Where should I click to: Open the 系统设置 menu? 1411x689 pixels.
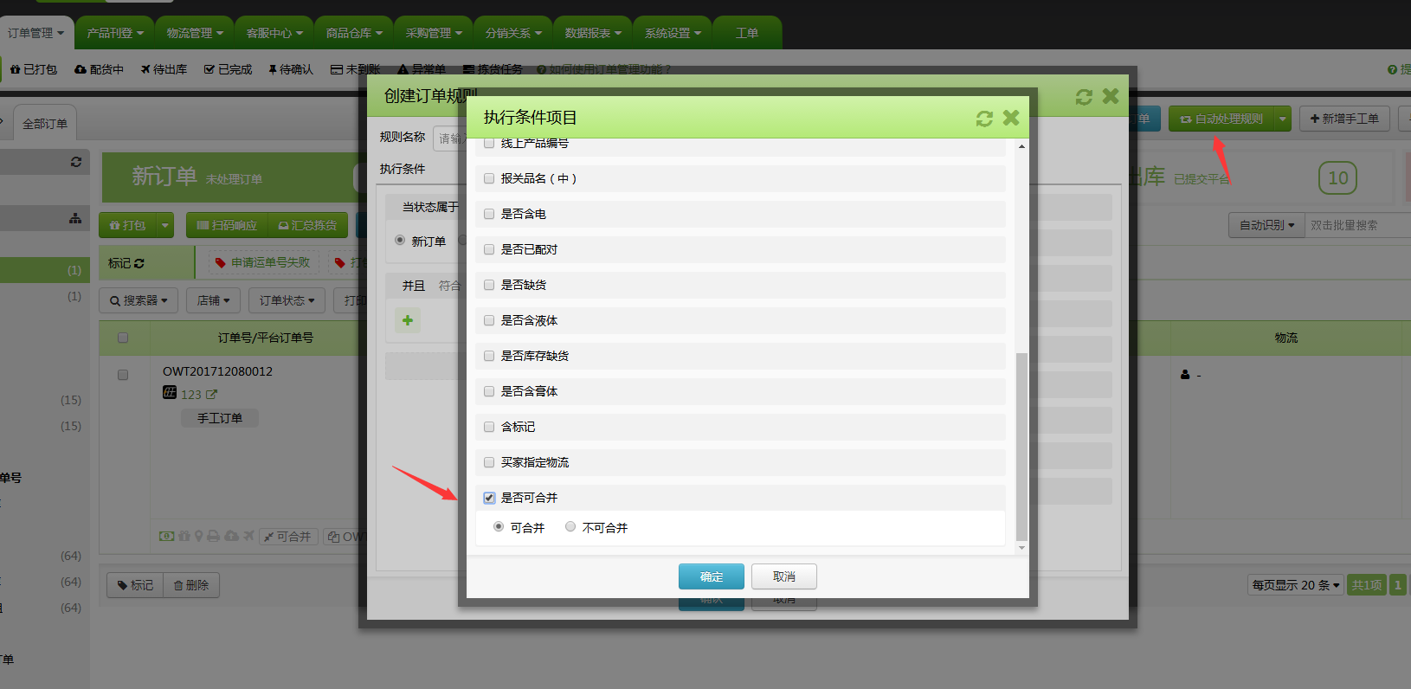pos(673,33)
